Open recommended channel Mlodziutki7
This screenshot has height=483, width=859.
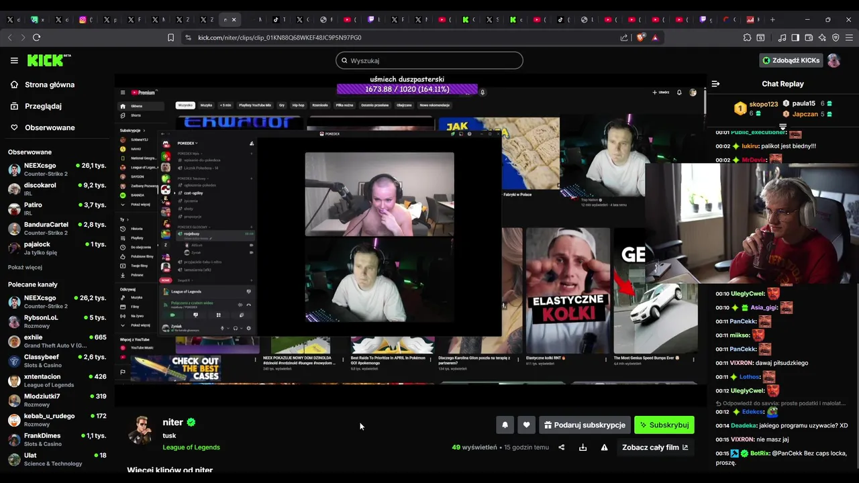pos(56,400)
